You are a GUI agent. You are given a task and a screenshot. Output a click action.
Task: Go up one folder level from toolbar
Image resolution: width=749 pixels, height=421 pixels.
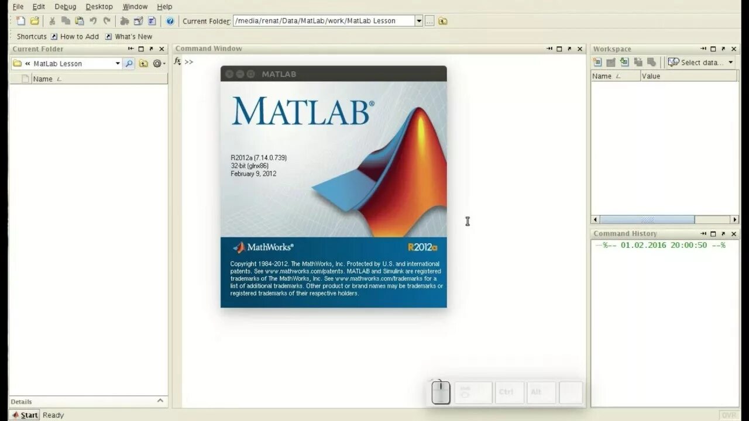(x=443, y=21)
